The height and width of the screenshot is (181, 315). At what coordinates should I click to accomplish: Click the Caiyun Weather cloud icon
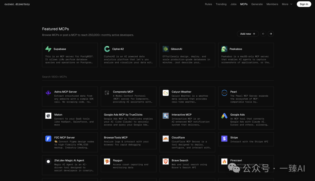(x=166, y=93)
